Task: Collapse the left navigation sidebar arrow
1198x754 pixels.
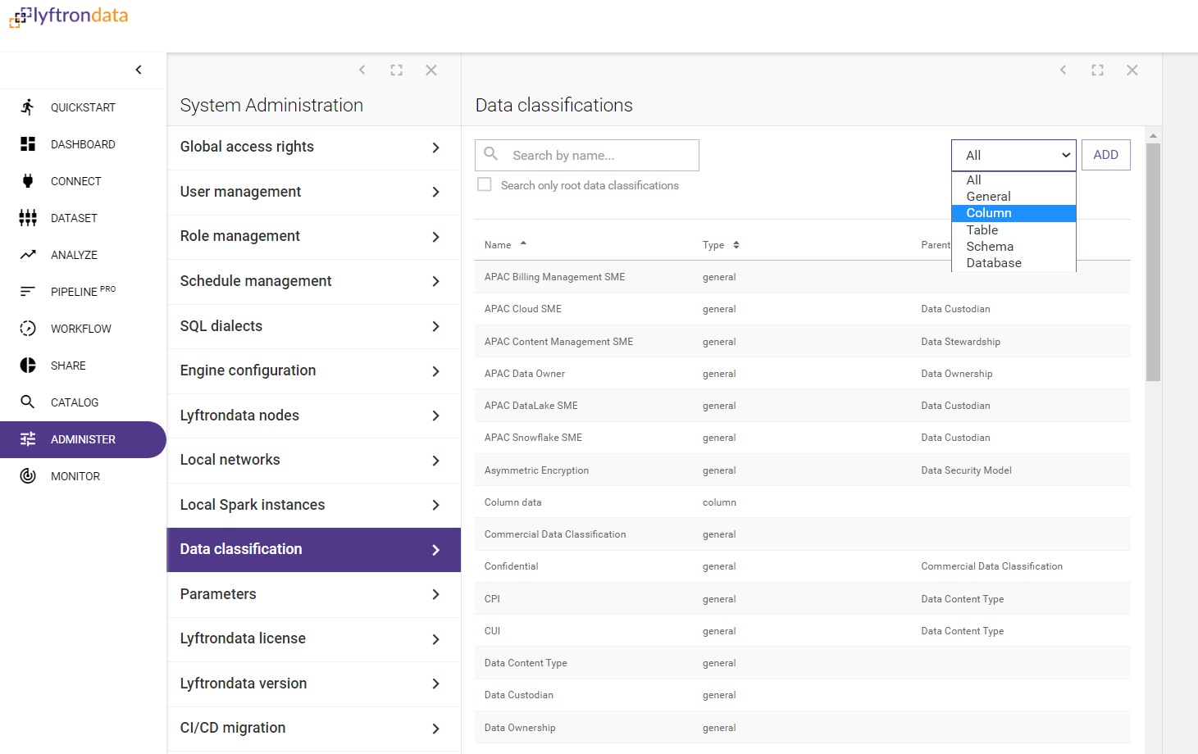Action: click(x=139, y=70)
